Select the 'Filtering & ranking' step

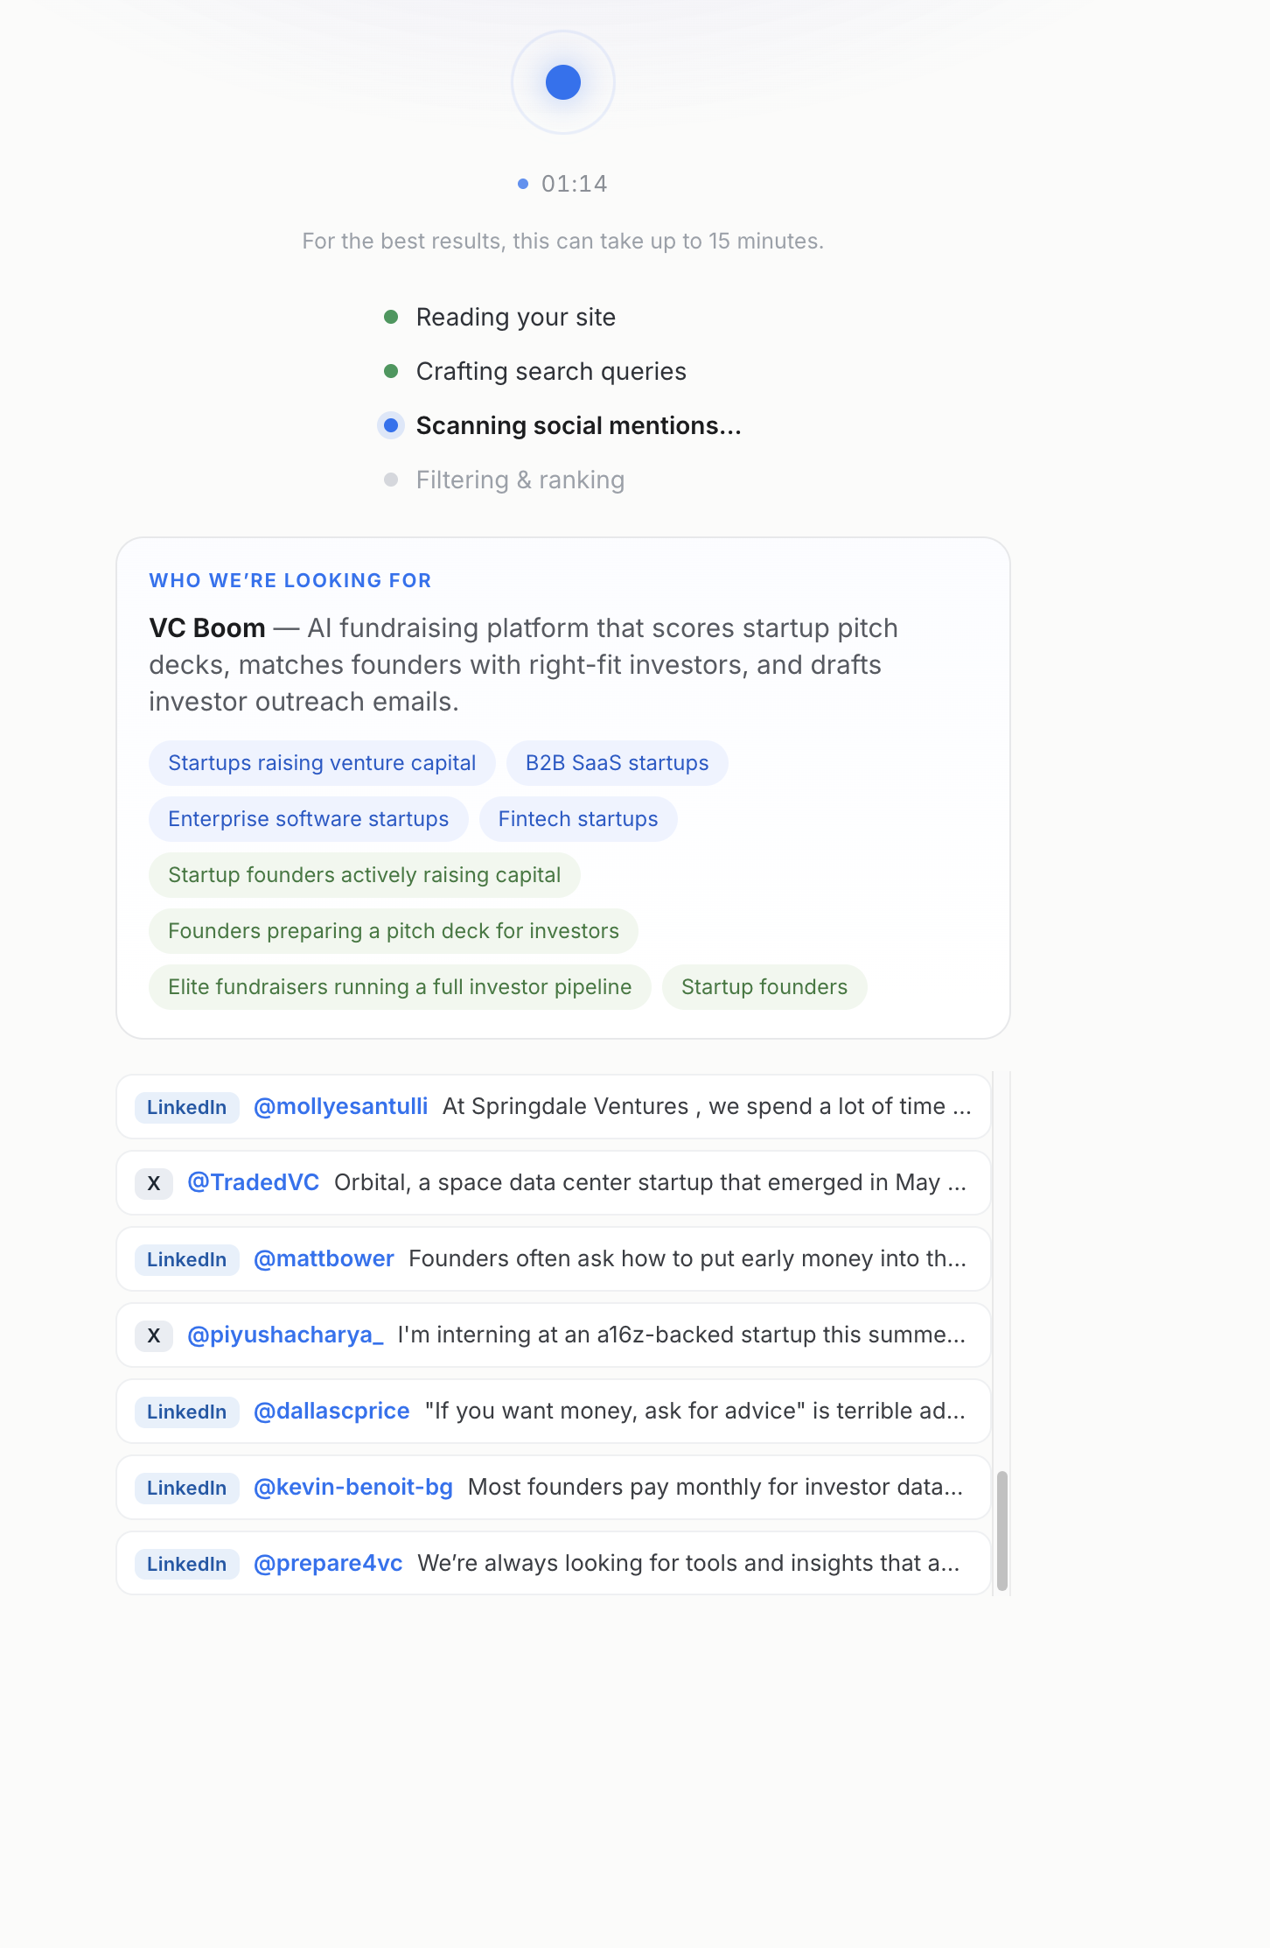tap(520, 480)
